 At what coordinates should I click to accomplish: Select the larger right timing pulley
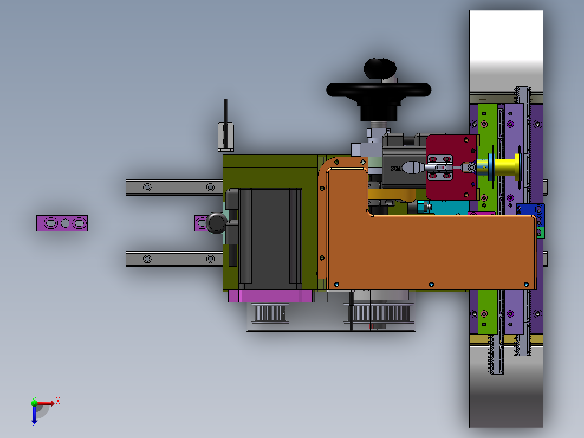(379, 313)
